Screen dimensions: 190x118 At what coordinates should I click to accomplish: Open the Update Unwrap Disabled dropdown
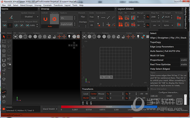[30, 17]
